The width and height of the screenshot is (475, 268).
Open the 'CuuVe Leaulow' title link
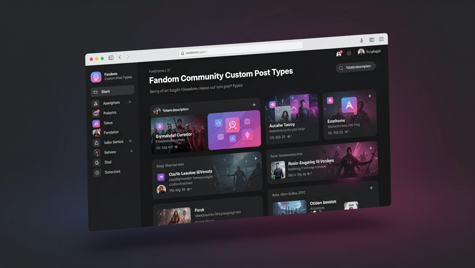click(190, 173)
